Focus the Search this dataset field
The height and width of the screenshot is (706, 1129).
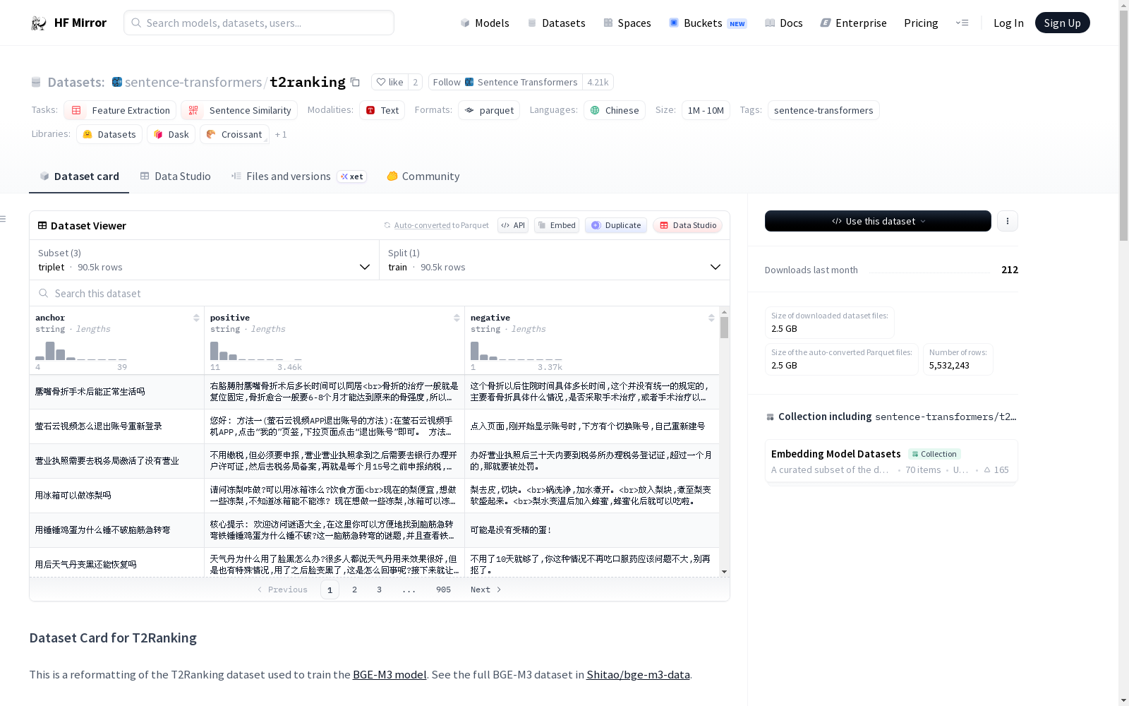tap(380, 293)
